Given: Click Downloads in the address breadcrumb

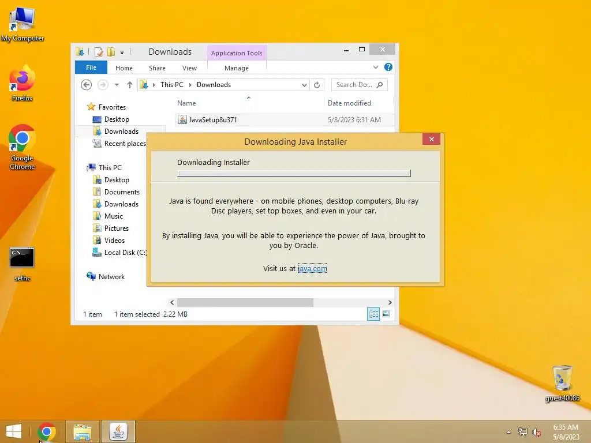Looking at the screenshot, I should click(x=214, y=85).
